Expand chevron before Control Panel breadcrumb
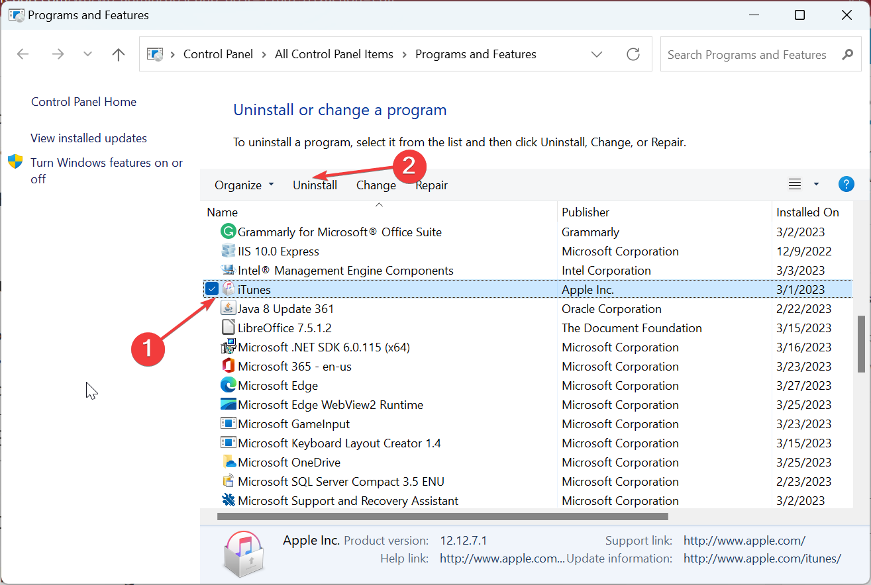 point(173,54)
